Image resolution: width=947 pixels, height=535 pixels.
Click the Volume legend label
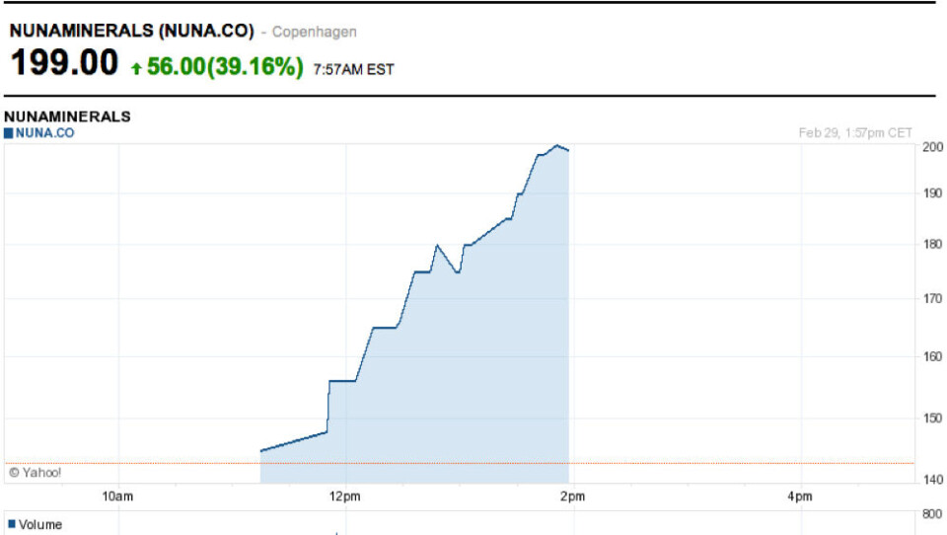tap(39, 524)
